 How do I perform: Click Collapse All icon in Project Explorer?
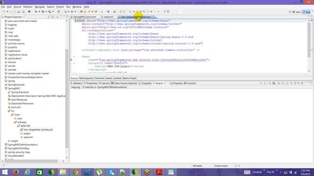tap(49, 17)
